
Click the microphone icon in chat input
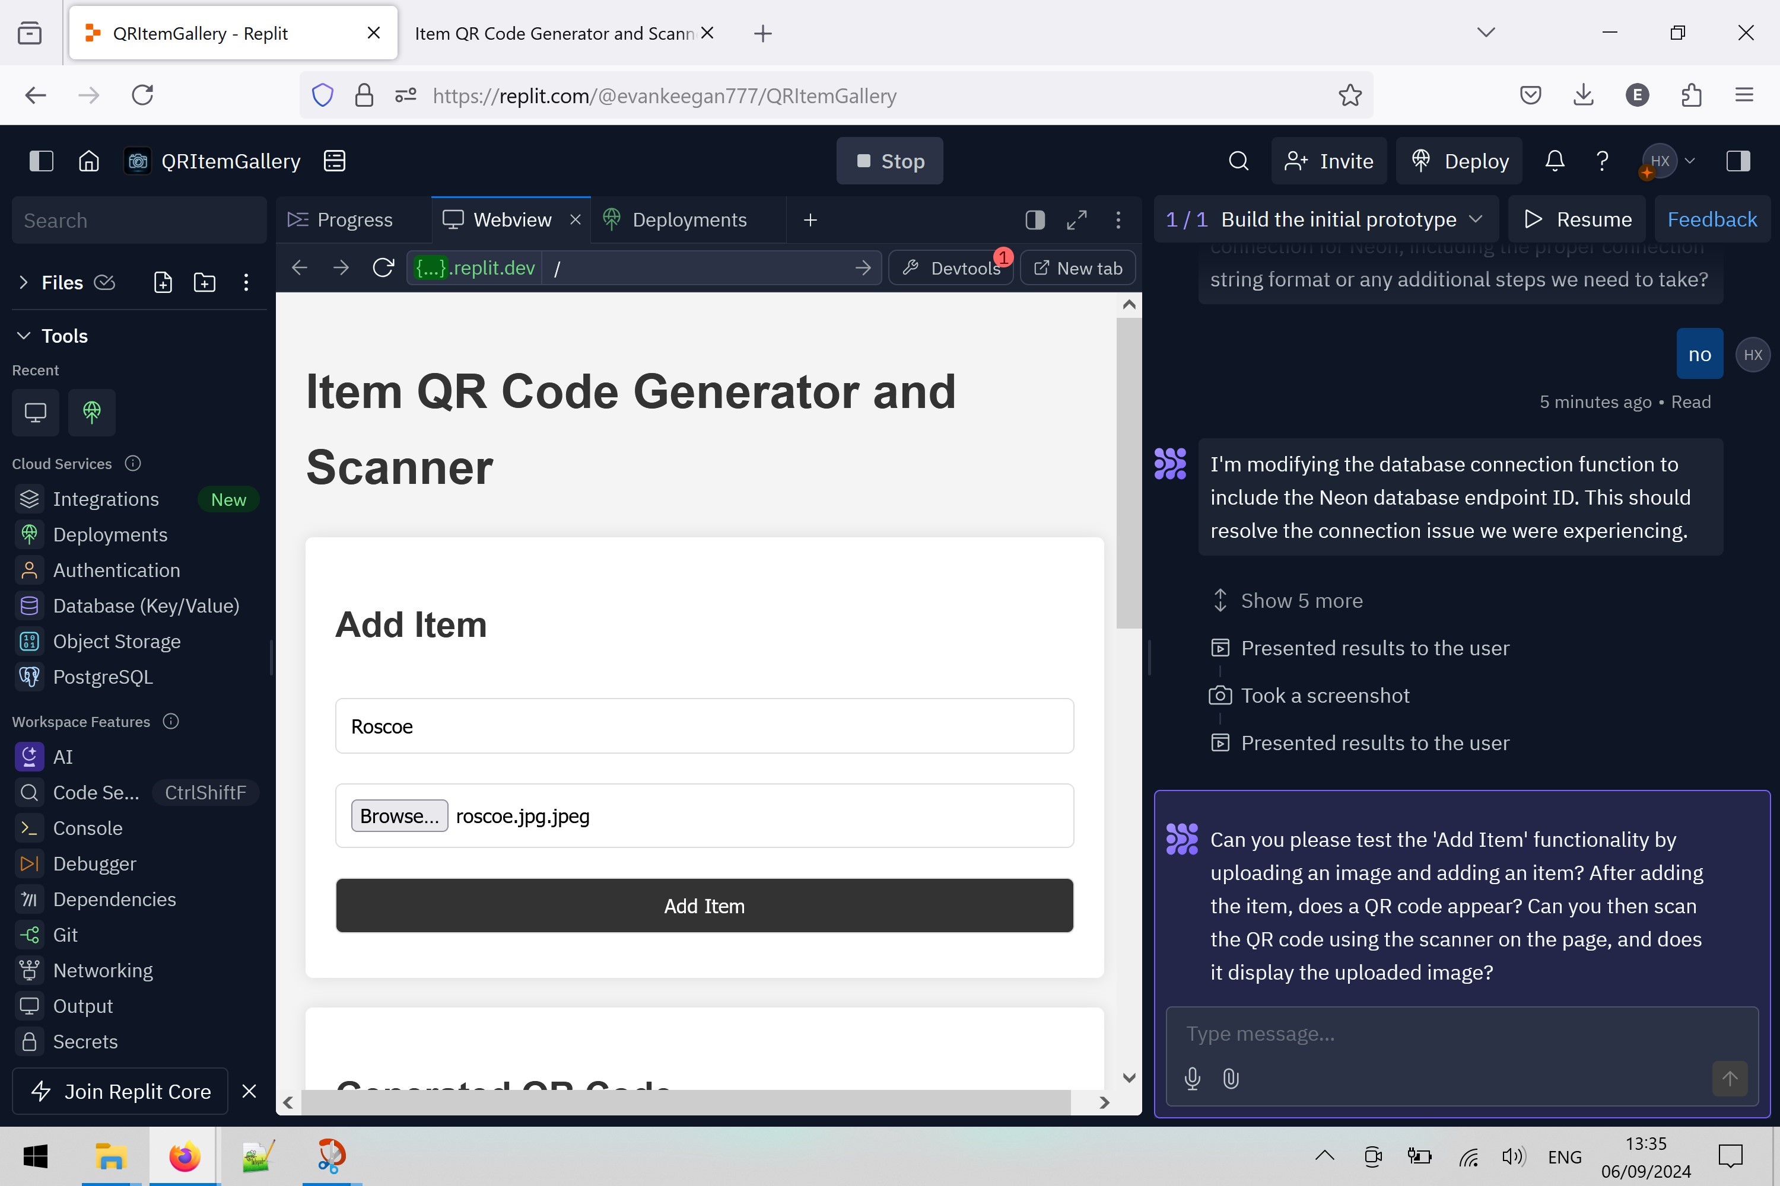tap(1193, 1079)
